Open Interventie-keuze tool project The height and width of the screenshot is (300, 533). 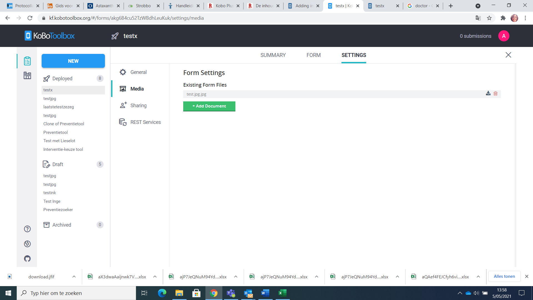click(63, 149)
